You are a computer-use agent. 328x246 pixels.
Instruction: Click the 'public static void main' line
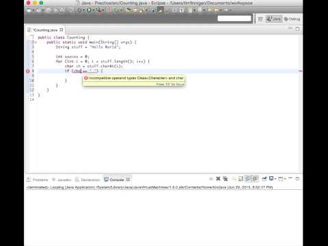[92, 42]
